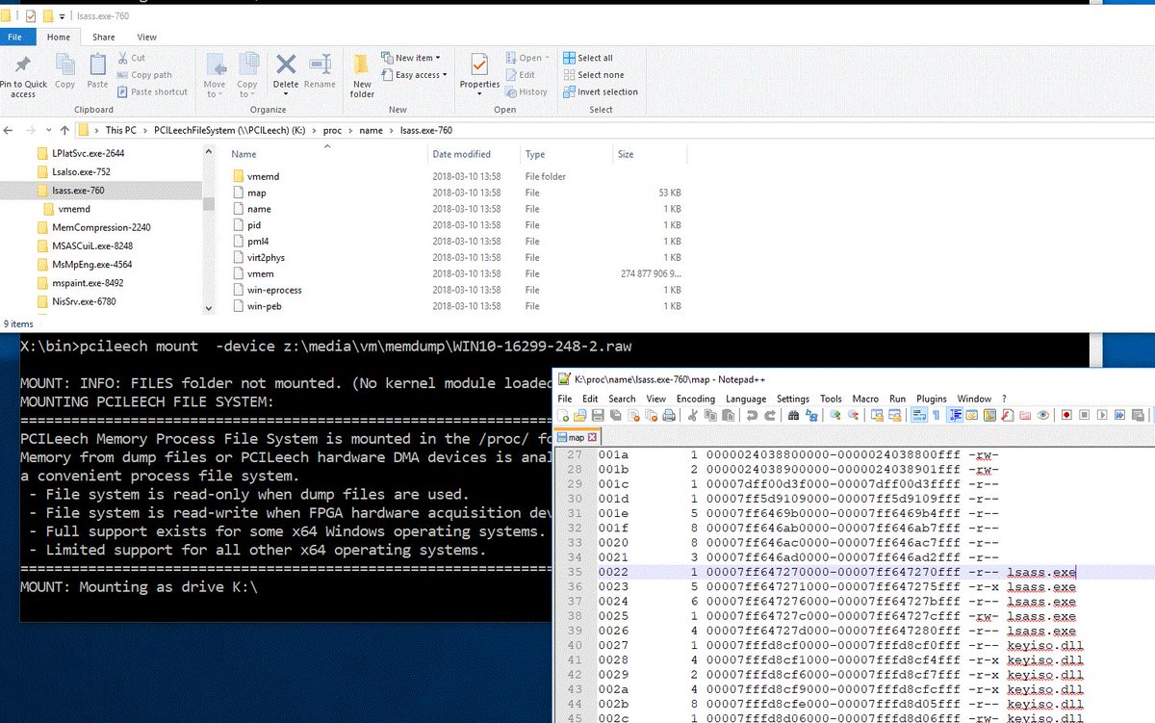The height and width of the screenshot is (723, 1155).
Task: Open the Settings menu in Notepad++
Action: (793, 399)
